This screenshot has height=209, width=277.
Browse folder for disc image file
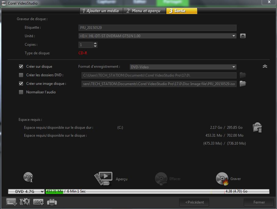pyautogui.click(x=243, y=84)
